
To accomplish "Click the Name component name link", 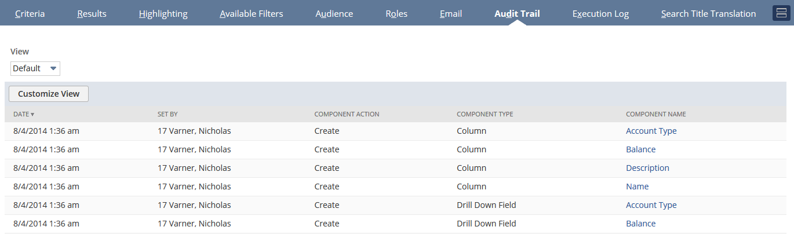I will pos(638,187).
